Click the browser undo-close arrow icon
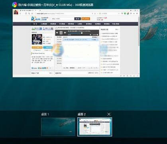 pos(29,14)
